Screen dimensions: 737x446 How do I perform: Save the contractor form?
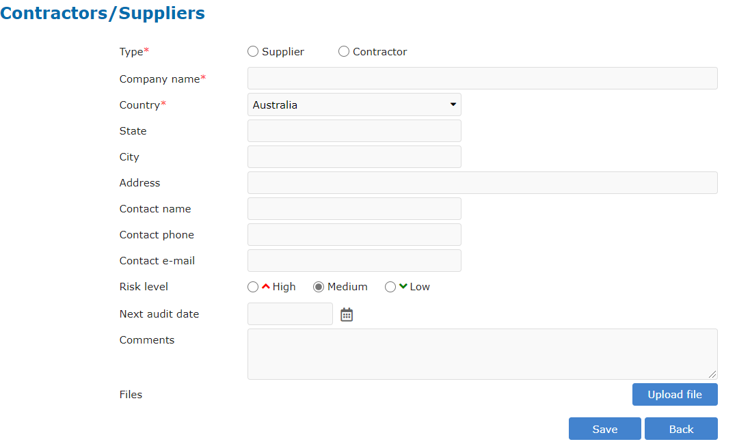point(604,428)
